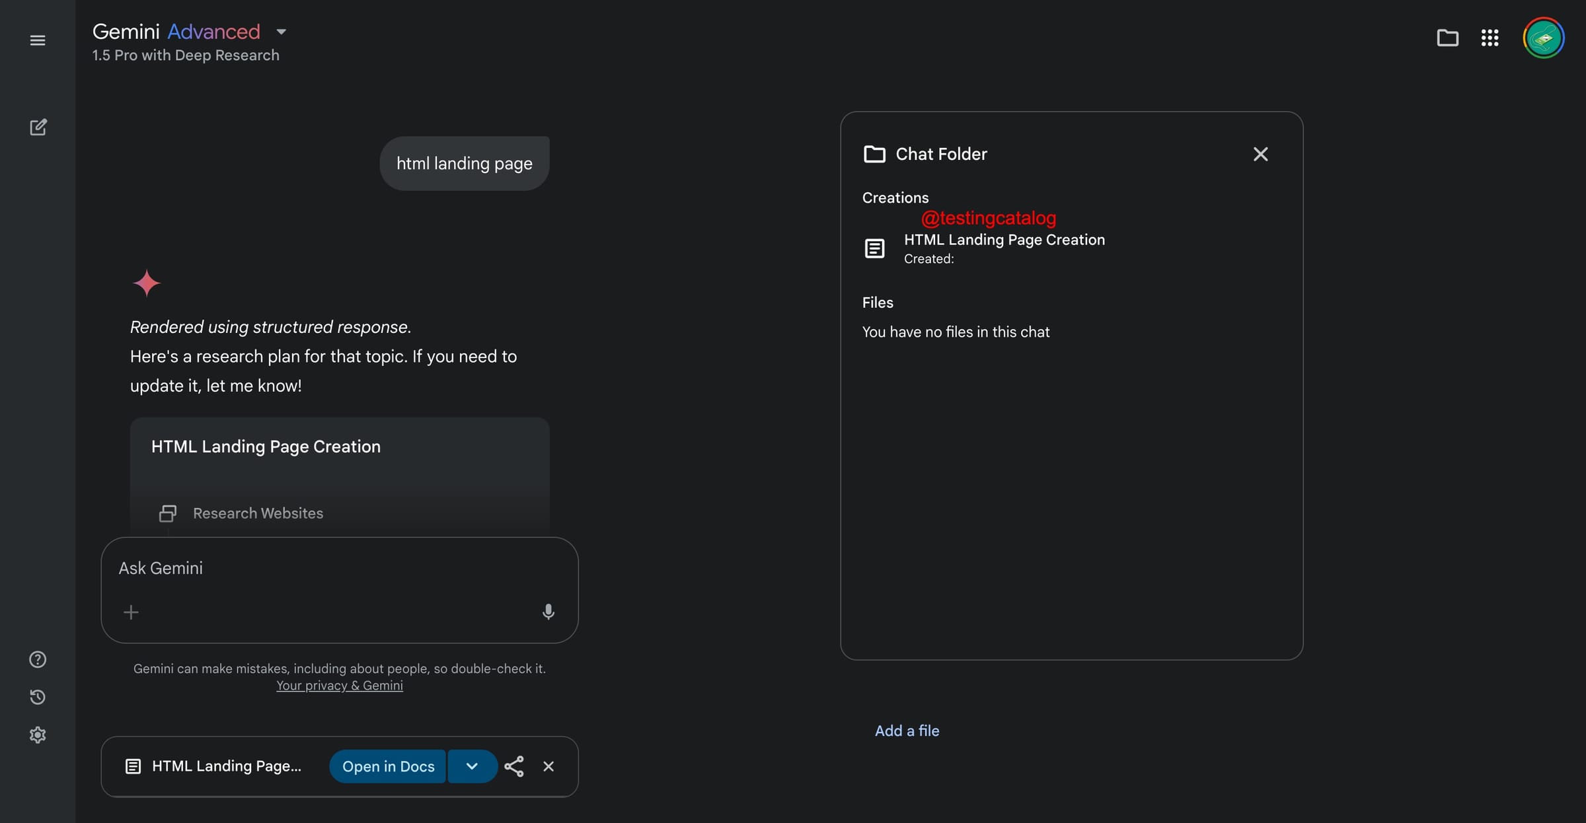
Task: Close the Chat Folder panel
Action: point(1261,154)
